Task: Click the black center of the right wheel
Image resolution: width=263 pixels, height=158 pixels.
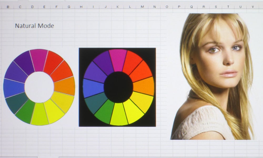Action: 118,87
